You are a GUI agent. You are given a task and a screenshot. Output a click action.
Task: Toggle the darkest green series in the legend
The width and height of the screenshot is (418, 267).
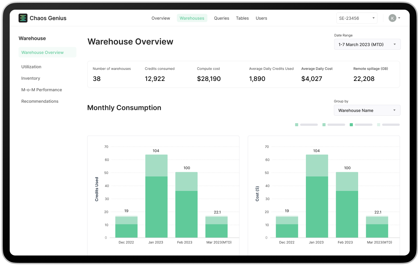352,125
